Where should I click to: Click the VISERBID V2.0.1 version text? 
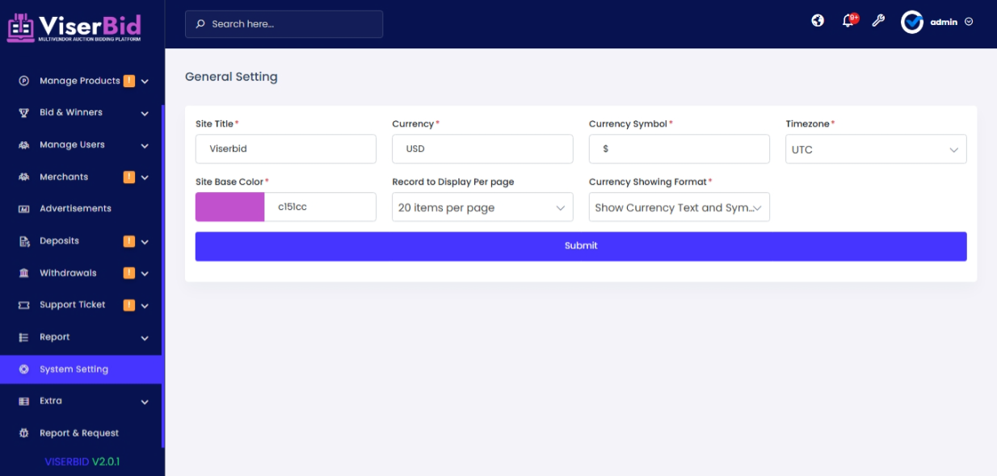[x=82, y=462]
